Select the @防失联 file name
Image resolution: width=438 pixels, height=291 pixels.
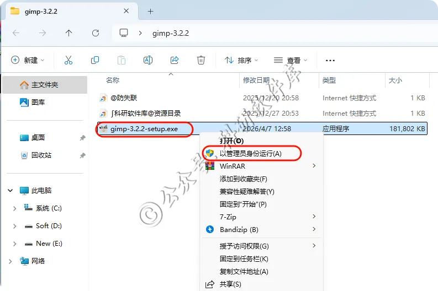click(x=124, y=98)
